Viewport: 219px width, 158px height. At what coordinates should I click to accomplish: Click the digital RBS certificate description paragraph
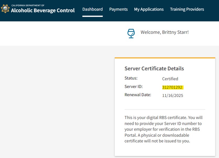pos(164,129)
